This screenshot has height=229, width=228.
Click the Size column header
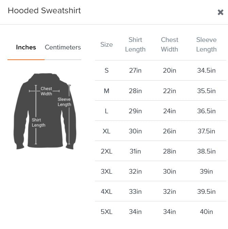(107, 44)
